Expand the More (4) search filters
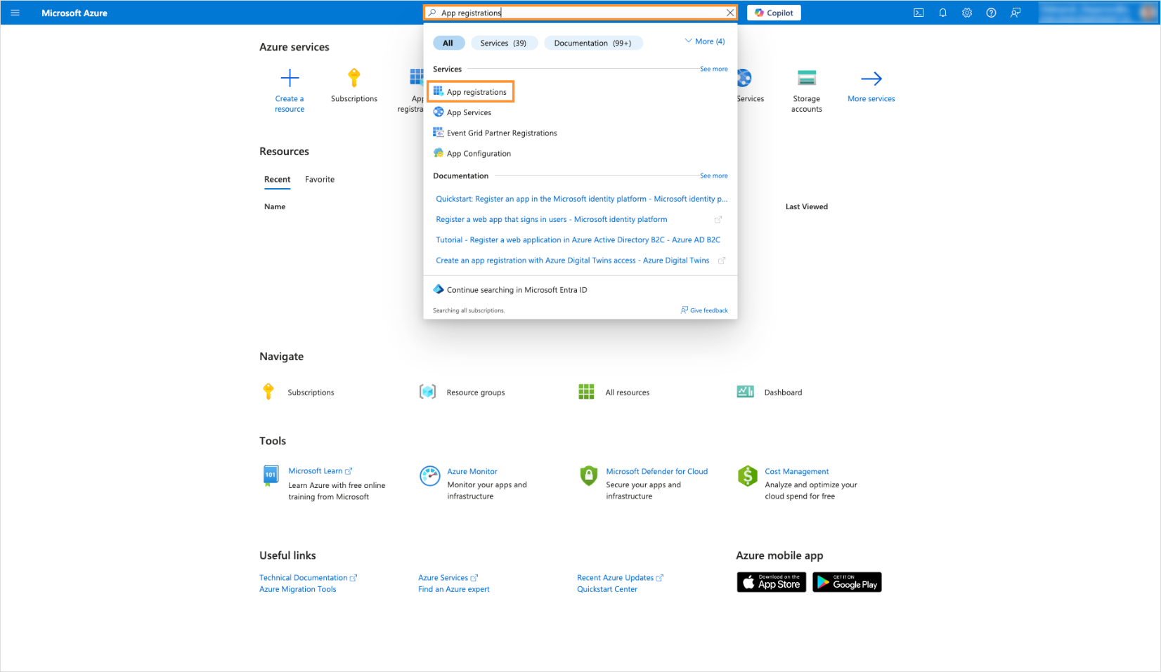 coord(704,41)
